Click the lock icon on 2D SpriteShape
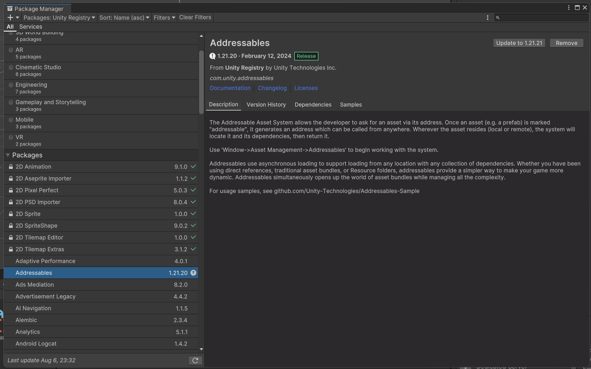Viewport: 591px width, 369px height. click(11, 226)
